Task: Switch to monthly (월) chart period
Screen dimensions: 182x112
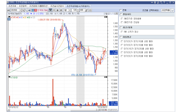Action: [57, 10]
